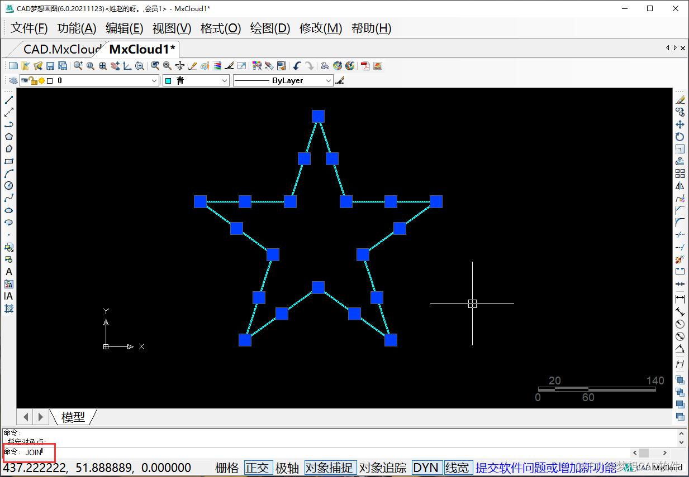Open the 文件(F) menu
Image resolution: width=689 pixels, height=477 pixels.
[29, 28]
